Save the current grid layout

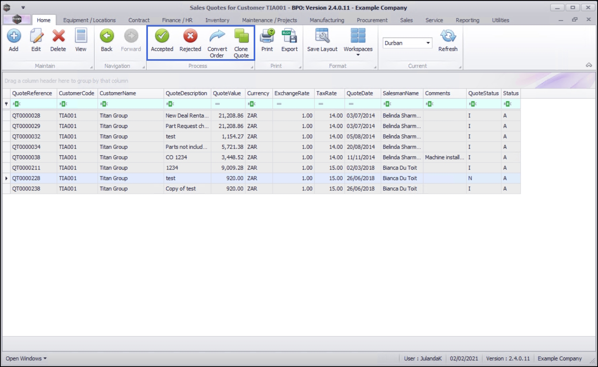click(x=322, y=41)
